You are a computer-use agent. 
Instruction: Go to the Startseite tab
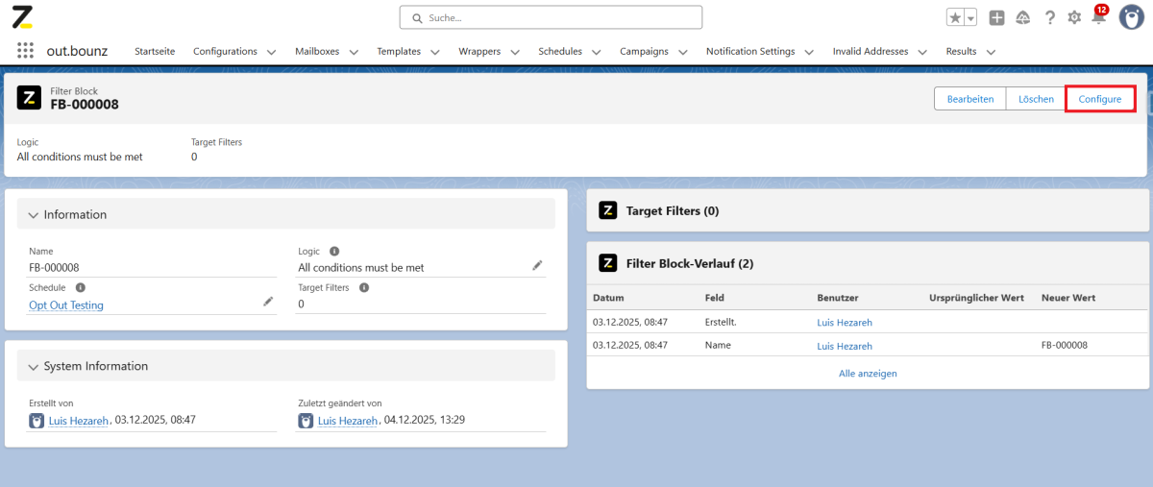[155, 52]
